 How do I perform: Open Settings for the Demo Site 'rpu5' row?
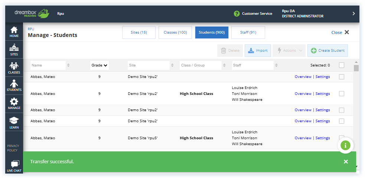323,138
